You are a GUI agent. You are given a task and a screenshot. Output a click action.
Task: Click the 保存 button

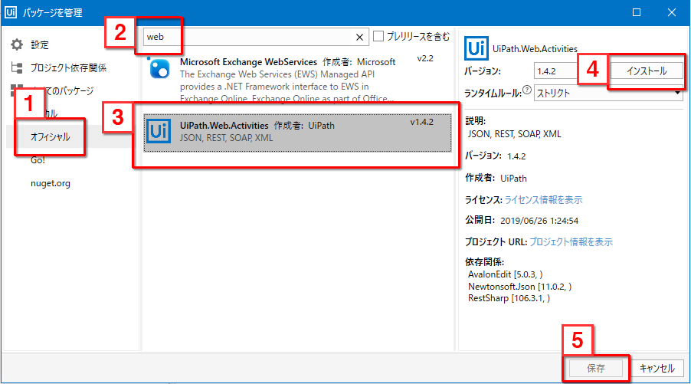pos(596,368)
